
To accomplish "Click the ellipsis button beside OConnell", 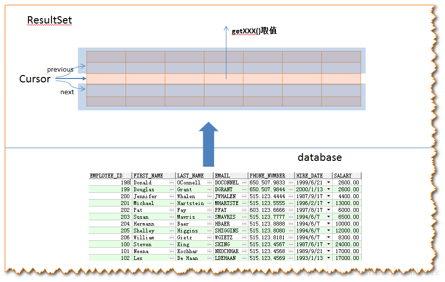I will (210, 182).
